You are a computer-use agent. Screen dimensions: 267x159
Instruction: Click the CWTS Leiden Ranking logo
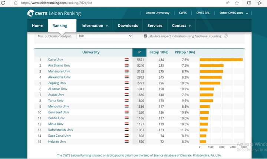pyautogui.click(x=54, y=14)
